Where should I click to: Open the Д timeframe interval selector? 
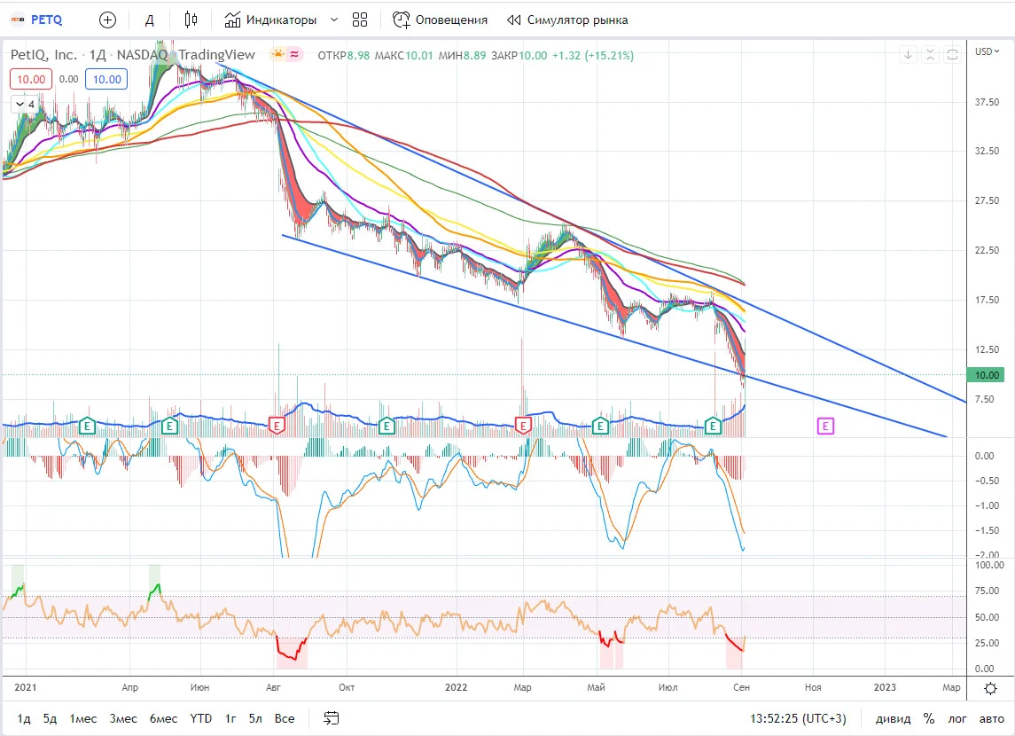click(149, 20)
